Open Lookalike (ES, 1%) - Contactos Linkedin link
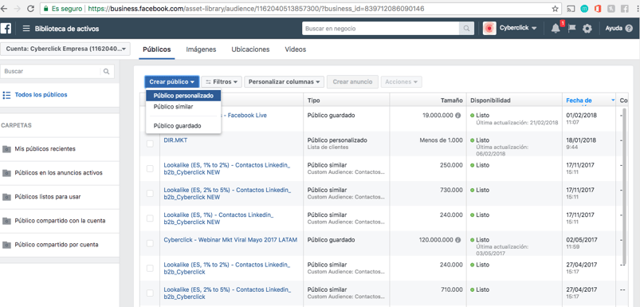This screenshot has height=307, width=640. point(218,218)
